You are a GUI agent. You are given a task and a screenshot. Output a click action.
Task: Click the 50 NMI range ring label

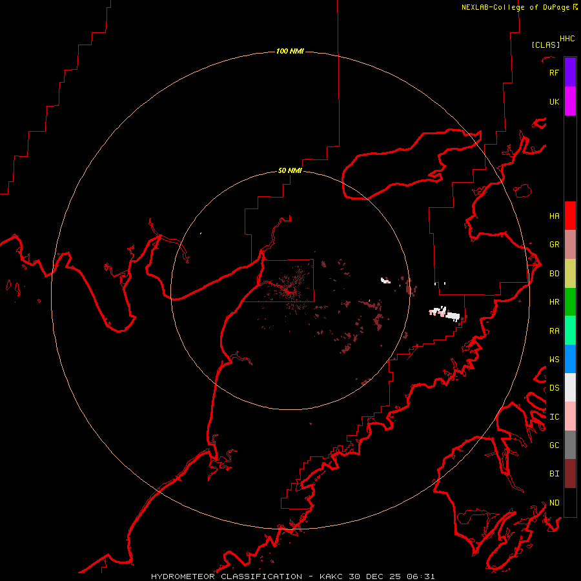tap(290, 170)
